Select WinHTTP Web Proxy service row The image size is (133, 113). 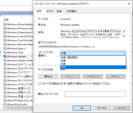click(x=18, y=101)
